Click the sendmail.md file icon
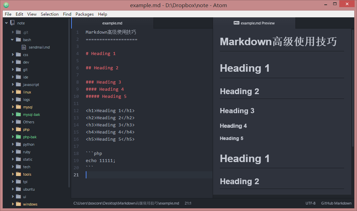Image resolution: width=357 pixels, height=211 pixels. click(24, 47)
